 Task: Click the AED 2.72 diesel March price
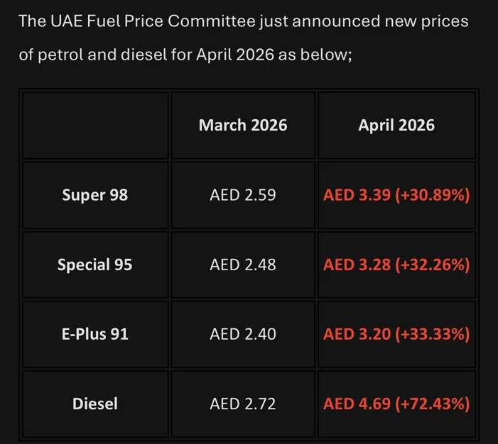pos(243,404)
